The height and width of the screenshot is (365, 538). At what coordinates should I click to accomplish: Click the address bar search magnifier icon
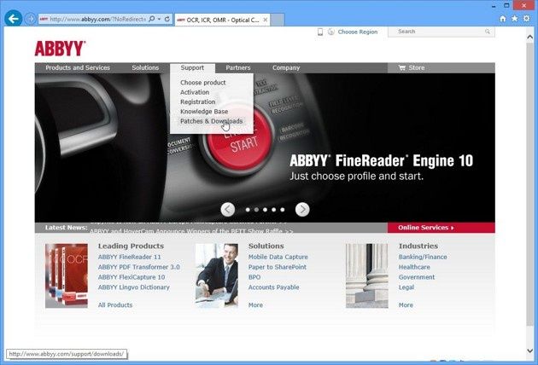[x=152, y=19]
